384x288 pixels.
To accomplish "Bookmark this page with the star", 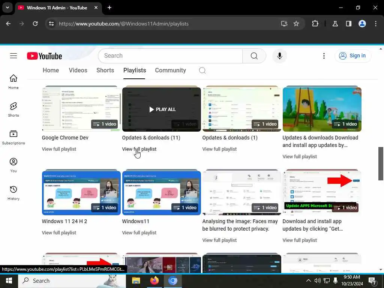I will pyautogui.click(x=296, y=24).
